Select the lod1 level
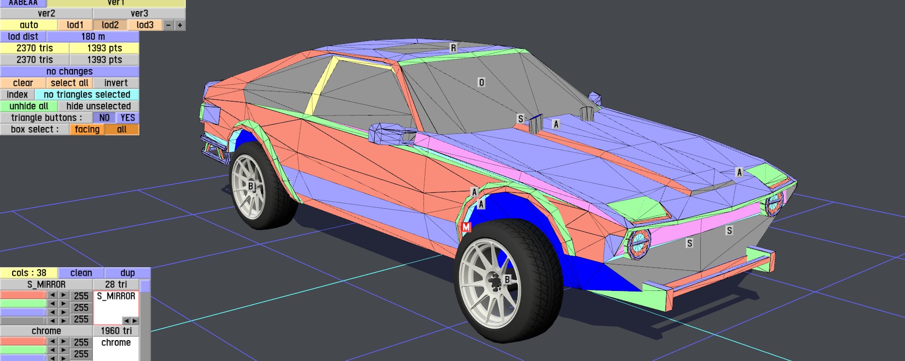905x361 pixels. [x=75, y=25]
